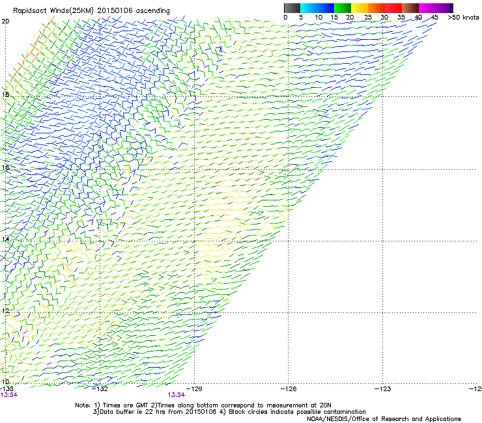The image size is (482, 423).
Task: Click the latitude label '12' on the left axis
Action: 5,311
